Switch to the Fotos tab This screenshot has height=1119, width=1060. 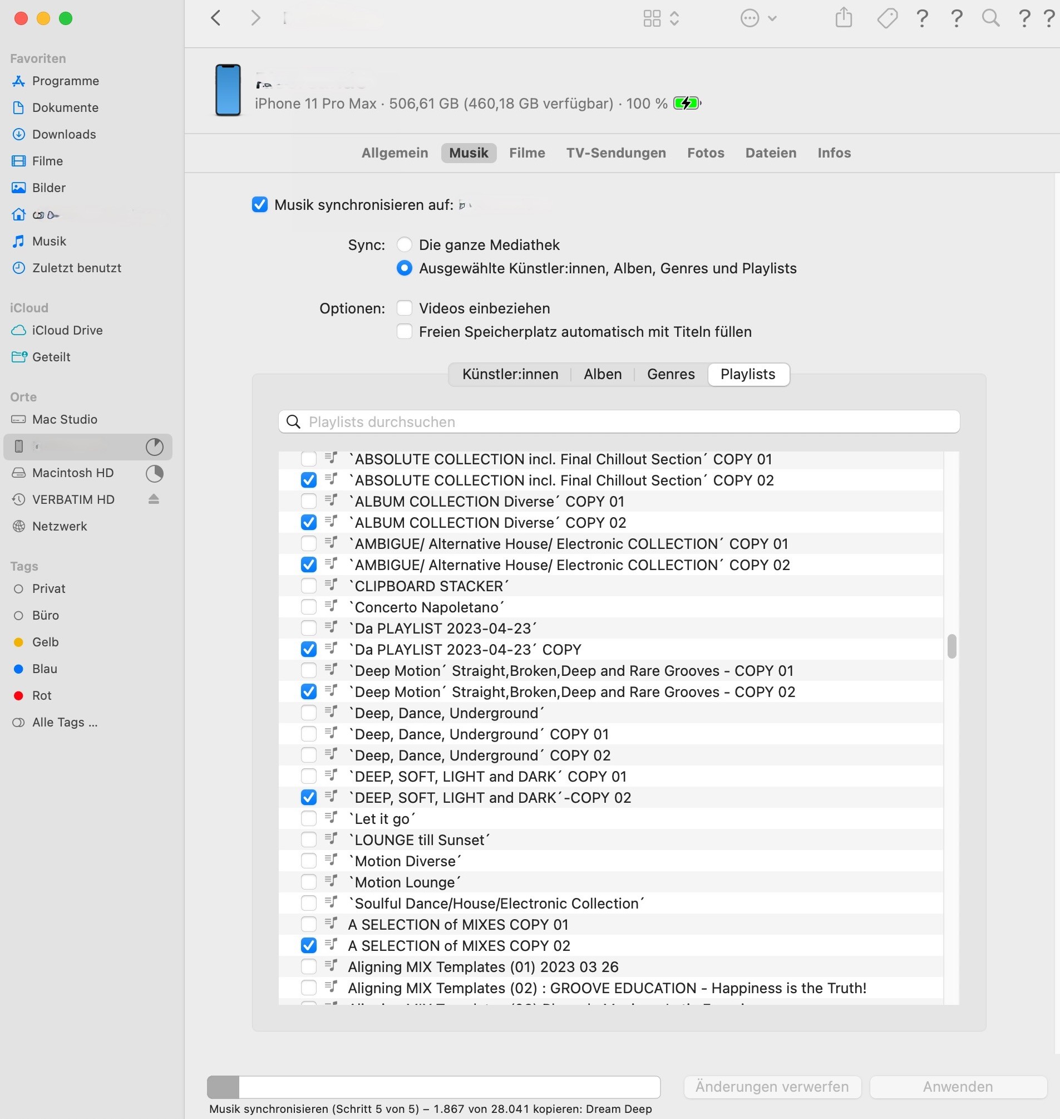(x=705, y=153)
